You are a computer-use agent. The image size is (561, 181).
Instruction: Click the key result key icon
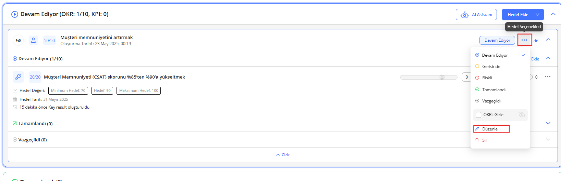click(x=18, y=77)
